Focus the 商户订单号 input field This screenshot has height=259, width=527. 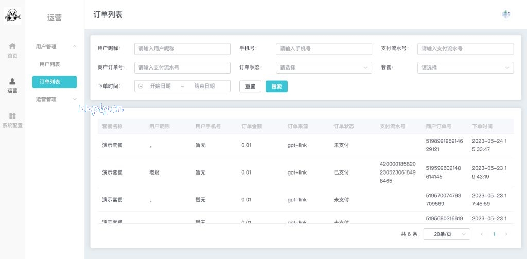click(x=182, y=67)
